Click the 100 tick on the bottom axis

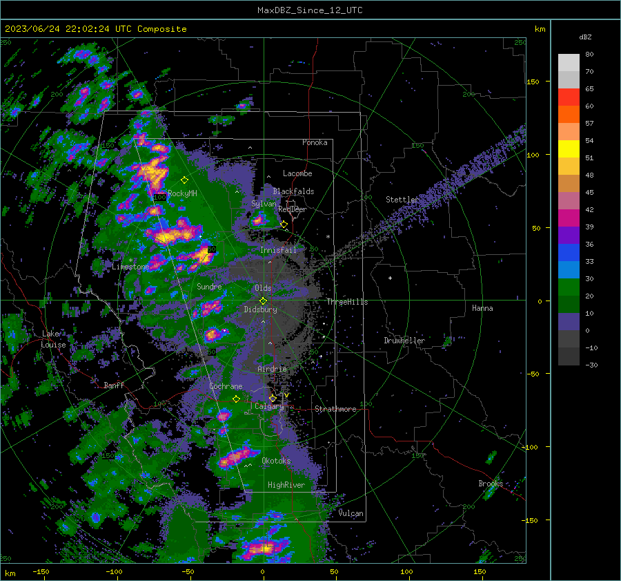pyautogui.click(x=406, y=571)
